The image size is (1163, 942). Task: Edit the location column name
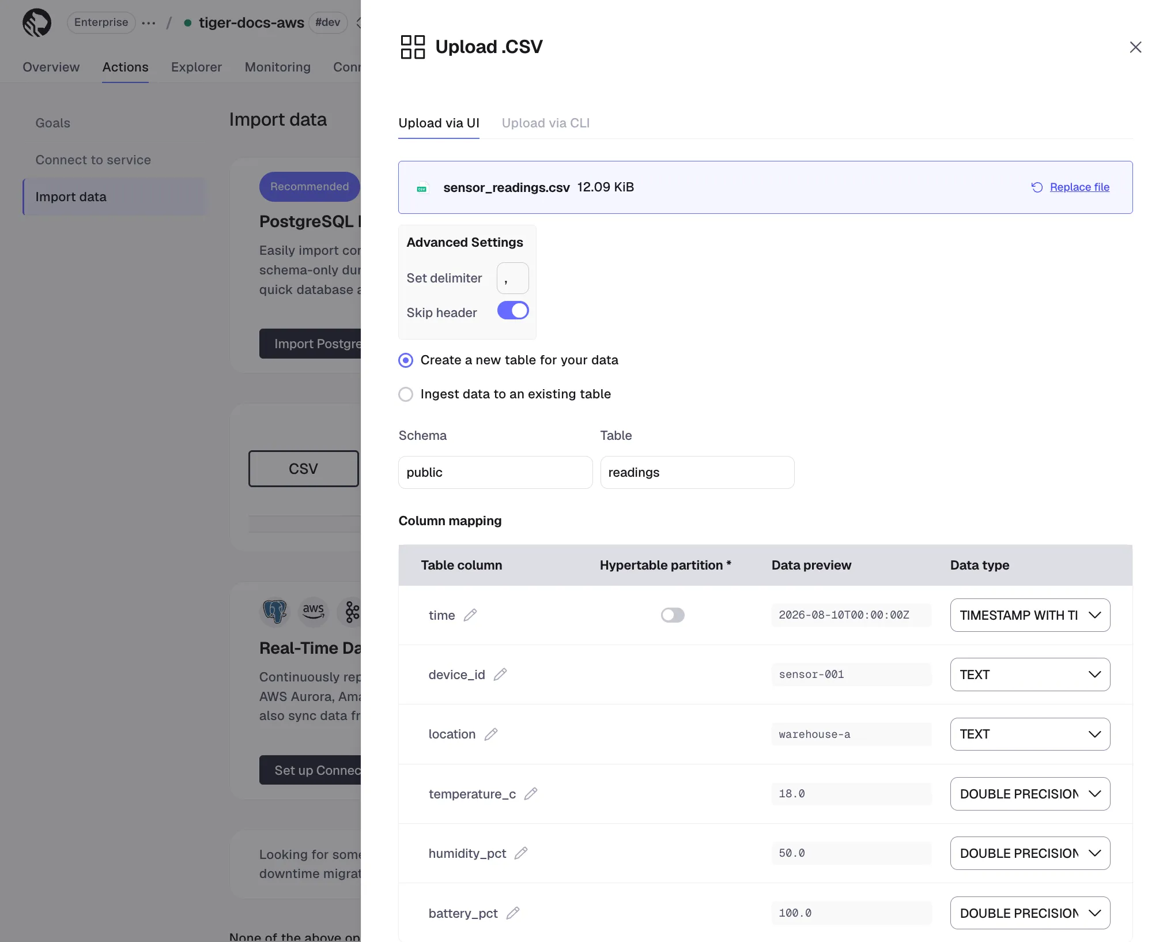click(x=491, y=734)
